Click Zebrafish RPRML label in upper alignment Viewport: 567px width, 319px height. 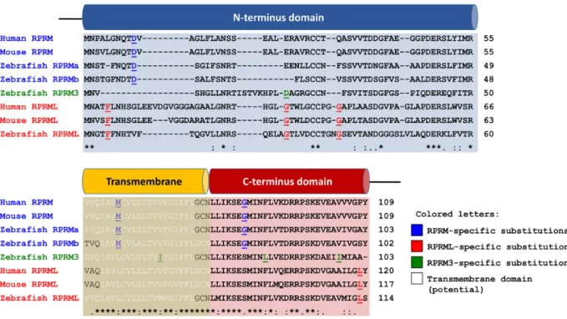pyautogui.click(x=39, y=134)
